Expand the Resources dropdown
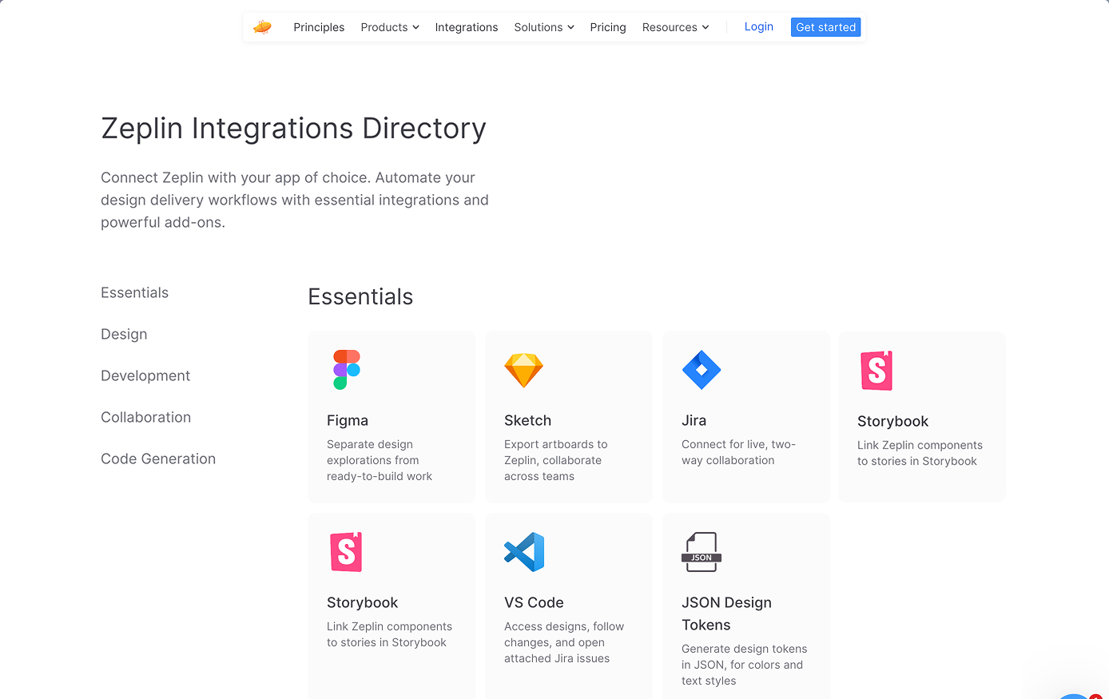1109x699 pixels. (675, 27)
